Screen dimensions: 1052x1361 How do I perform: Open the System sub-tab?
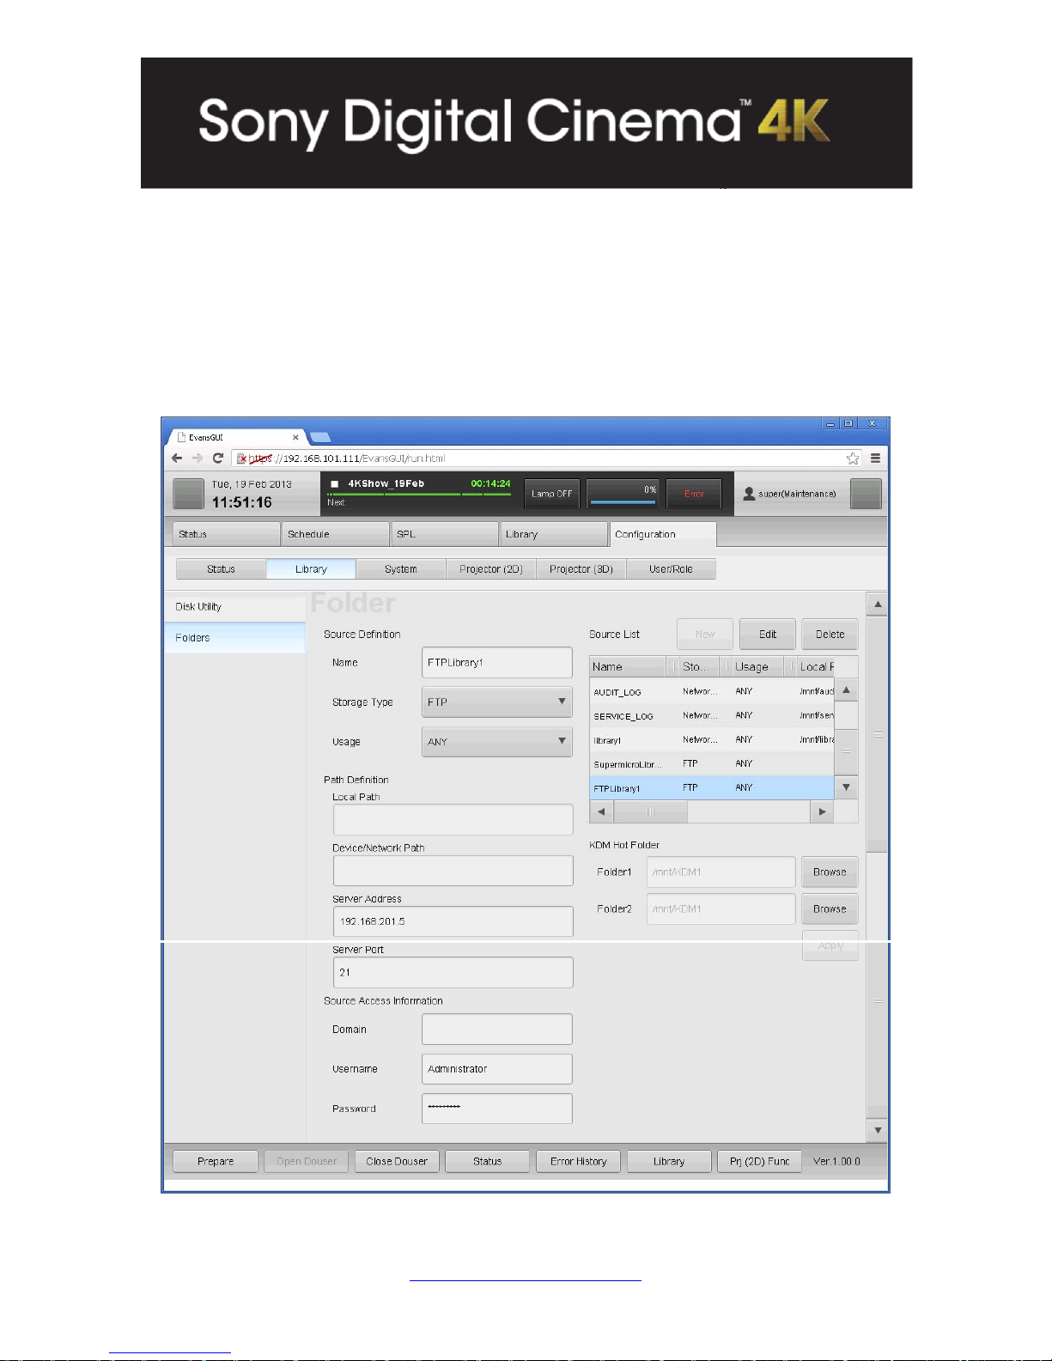coord(401,569)
